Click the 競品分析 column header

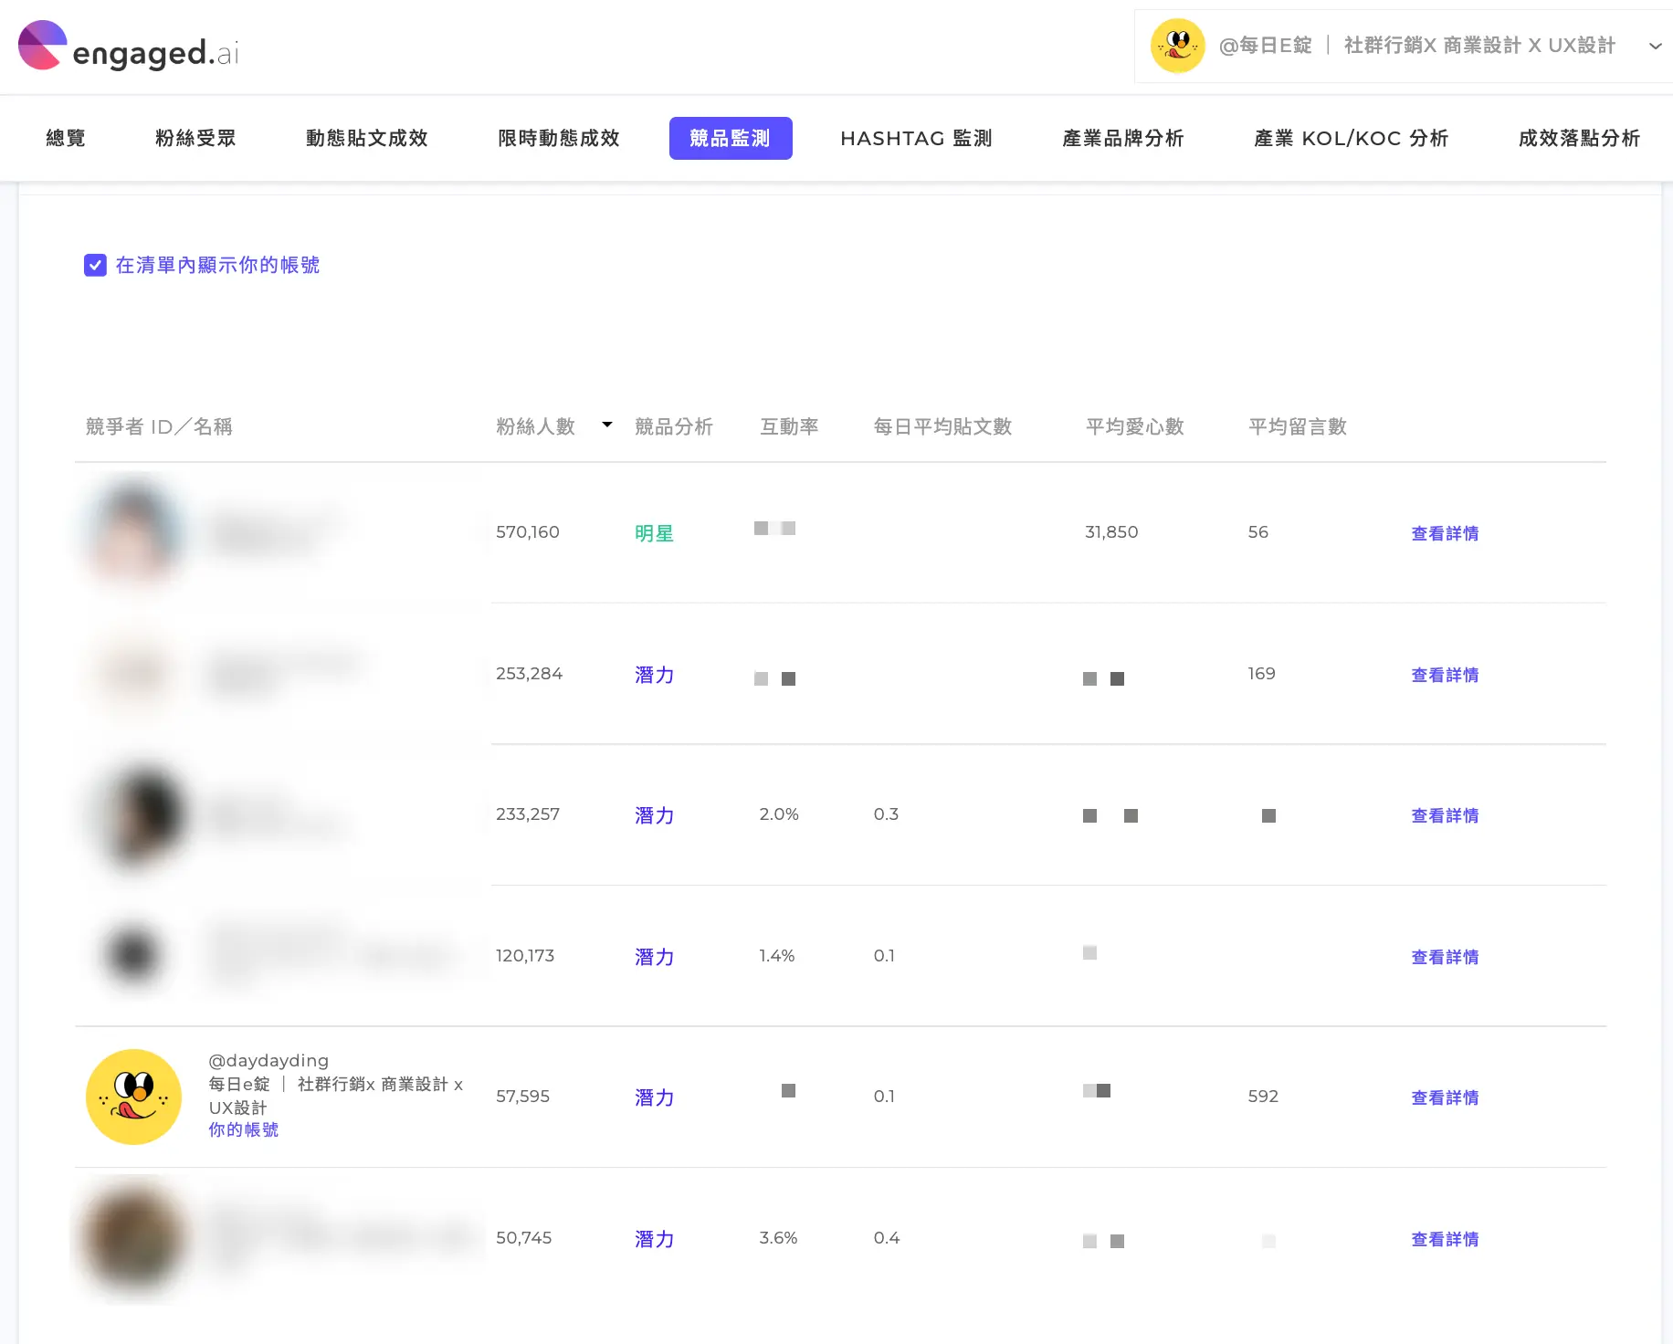coord(674,426)
